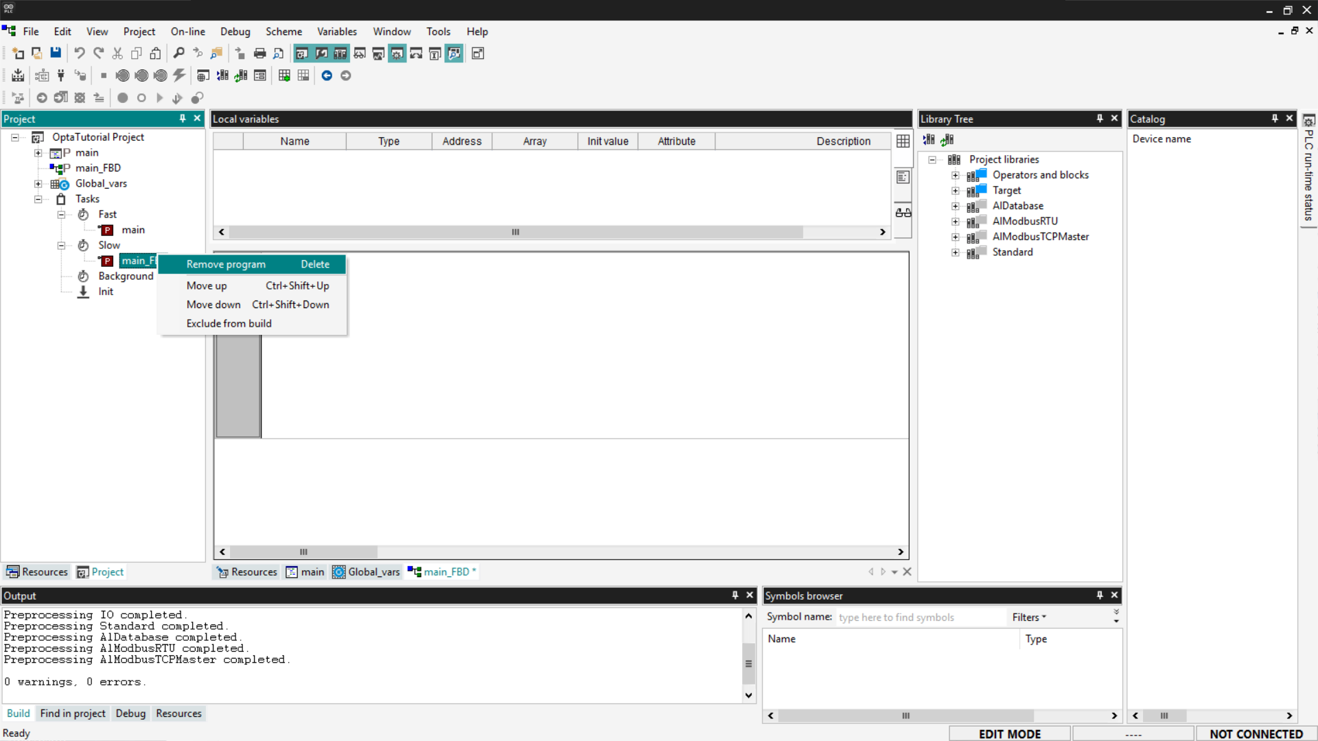Click the local variables horizontal scrollbar
This screenshot has width=1318, height=741.
click(x=515, y=232)
